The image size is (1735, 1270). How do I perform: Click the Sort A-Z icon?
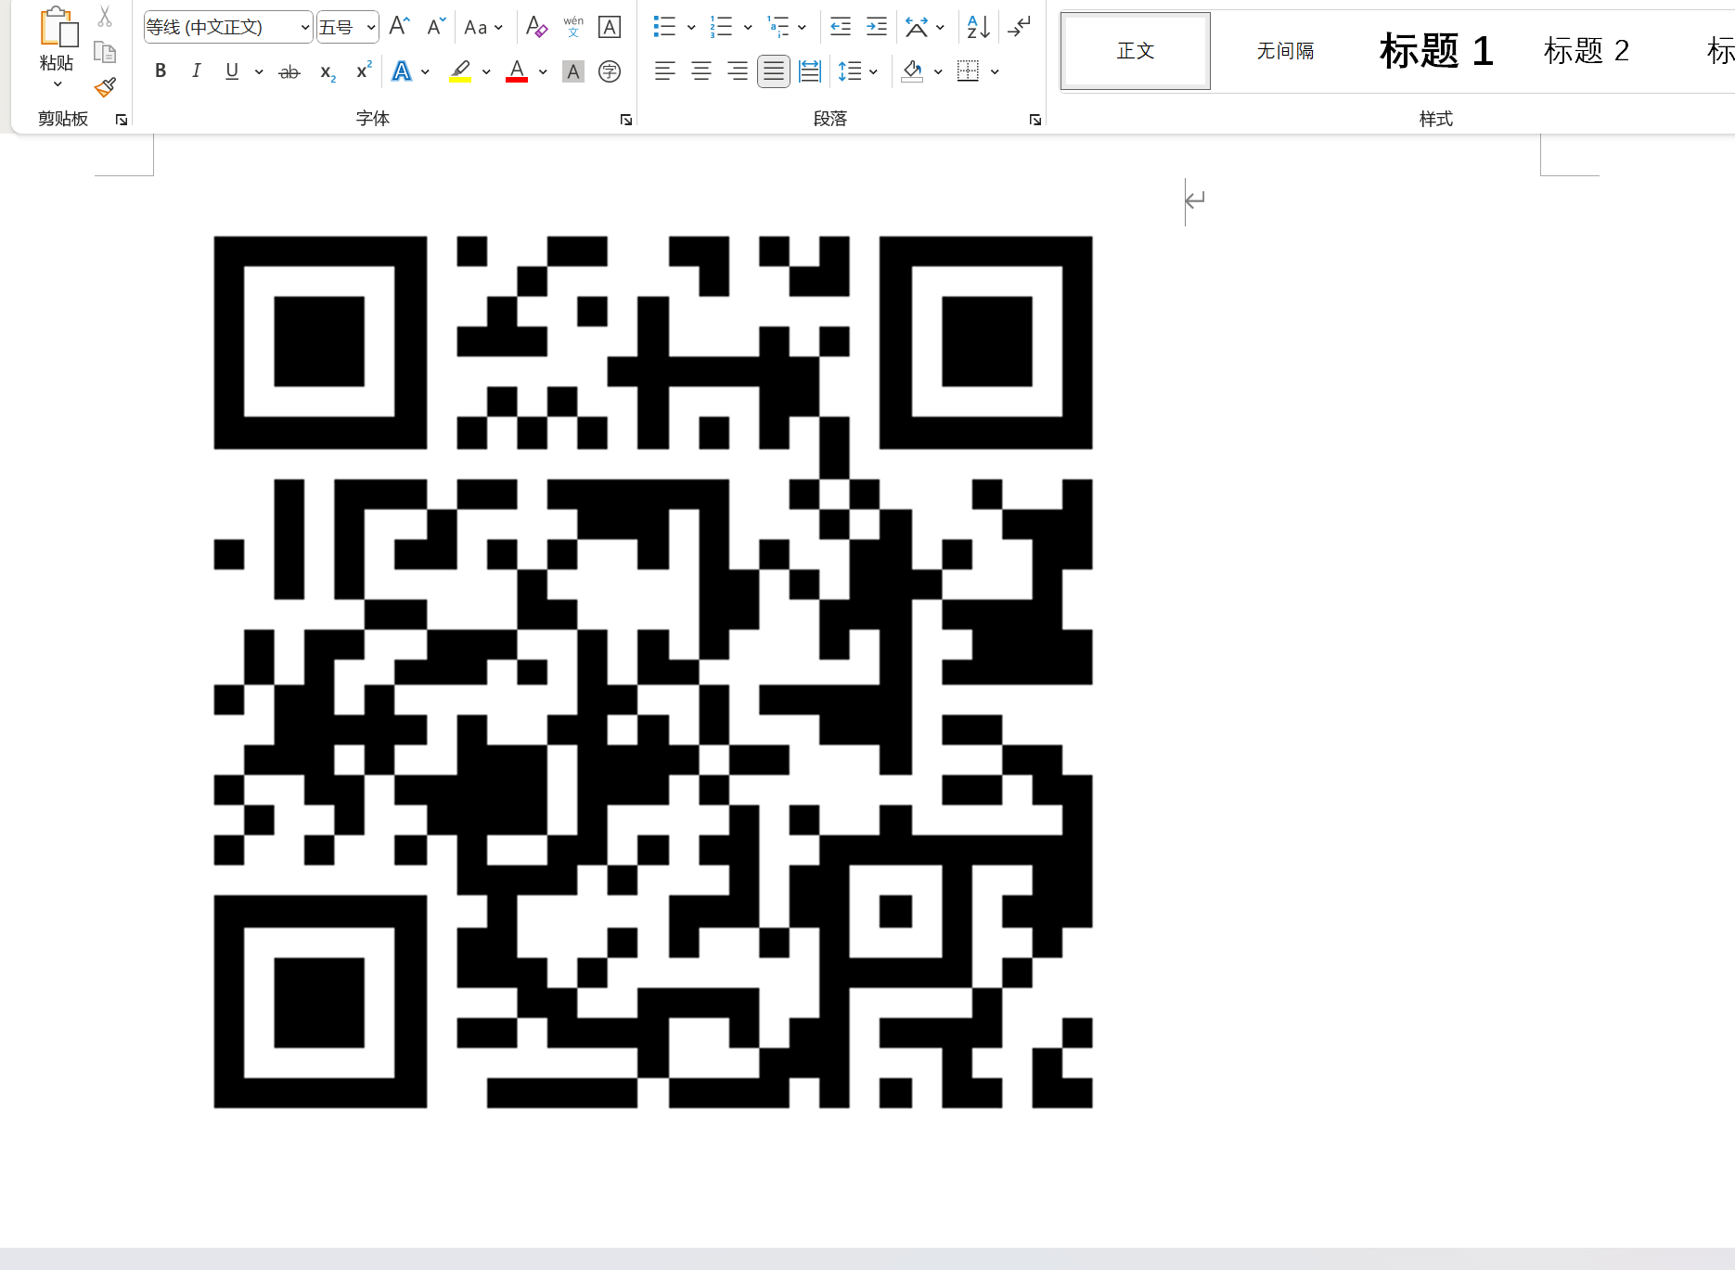tap(978, 27)
